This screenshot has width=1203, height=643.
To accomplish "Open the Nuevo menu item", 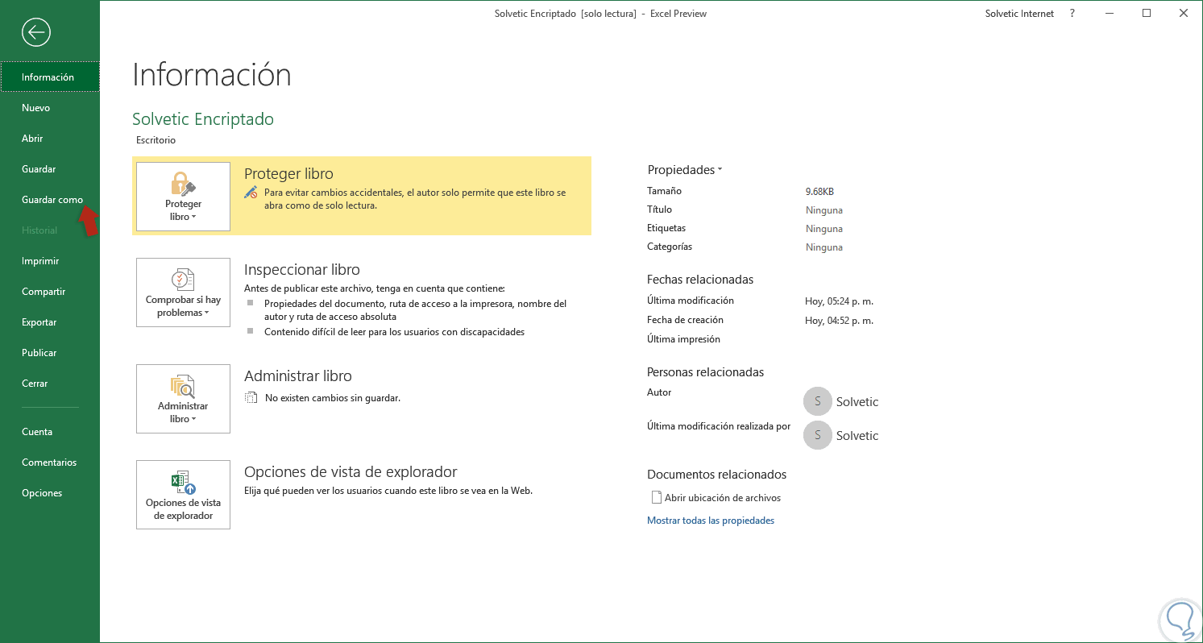I will pos(50,108).
